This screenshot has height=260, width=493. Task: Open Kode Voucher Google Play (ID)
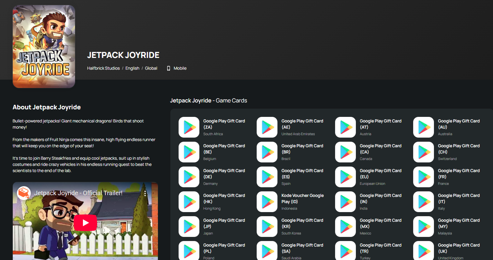coord(302,199)
